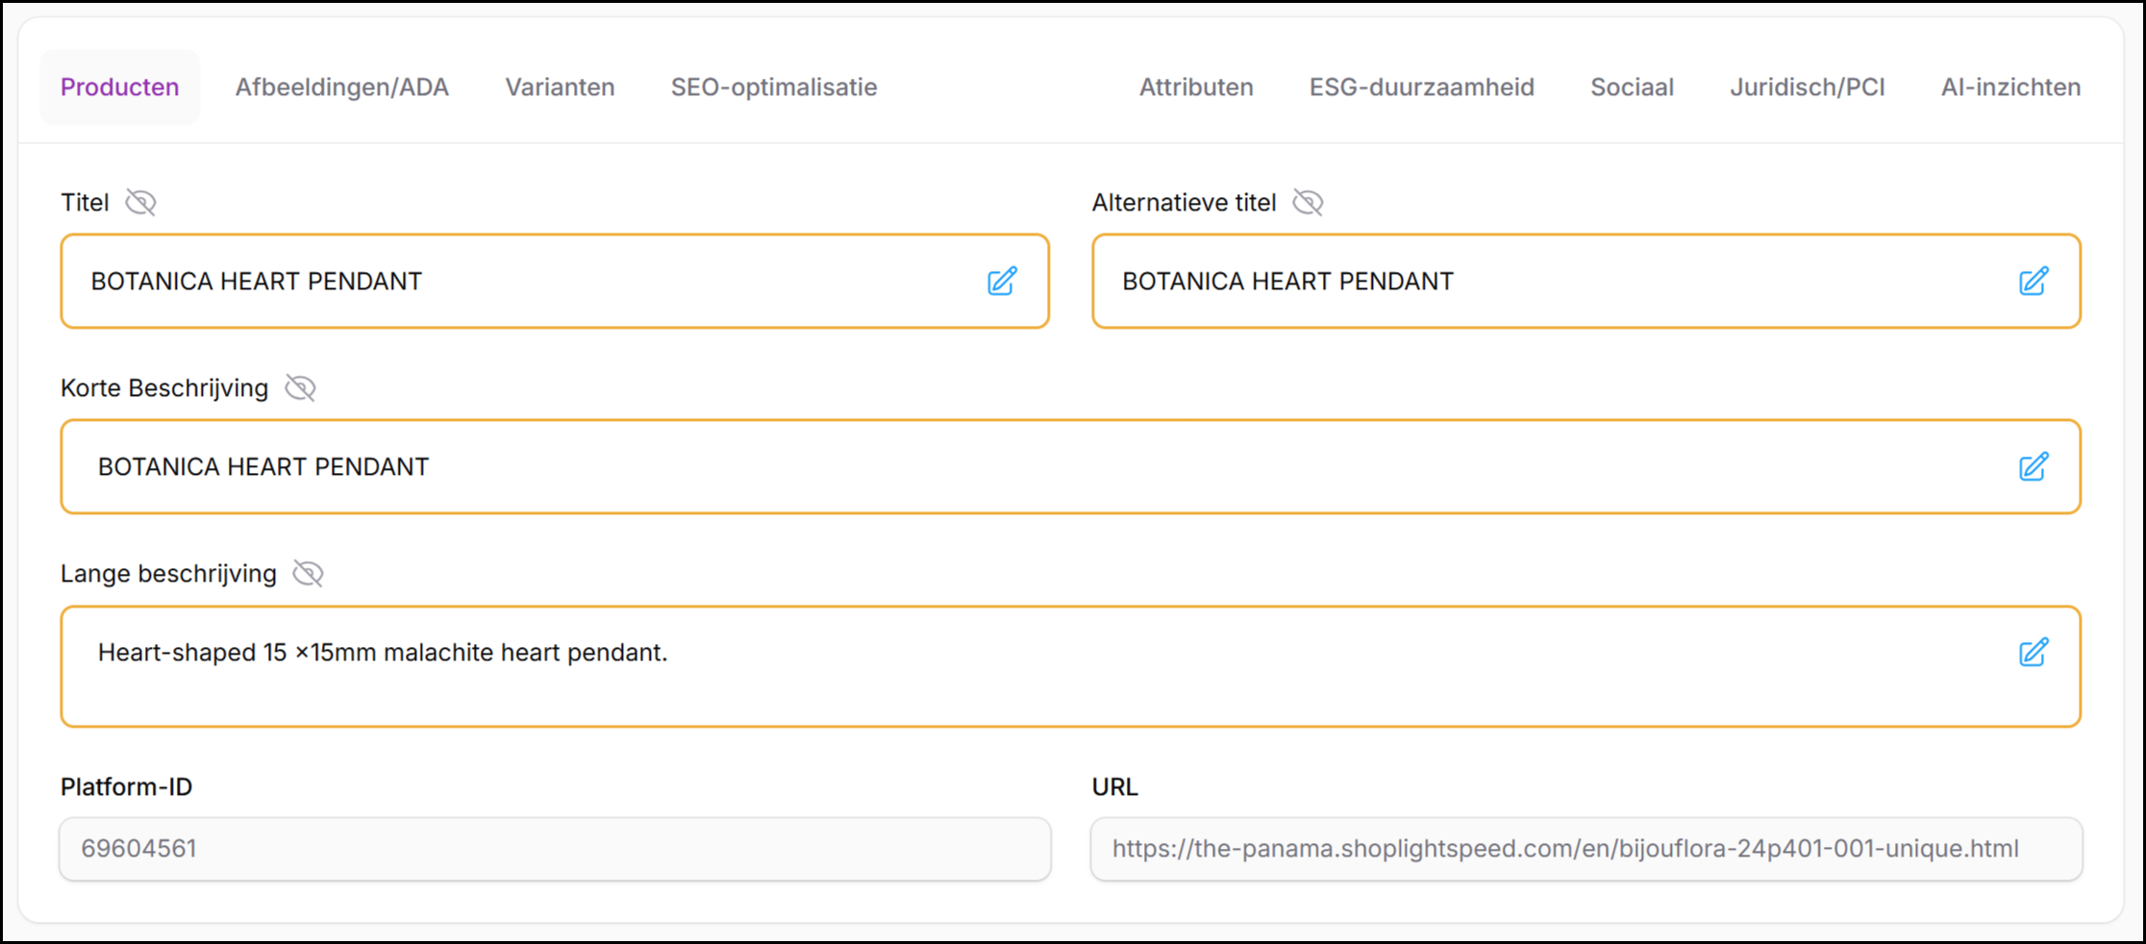Click the Titel text BOTANICA HEART PENDANT
This screenshot has width=2146, height=944.
[257, 282]
